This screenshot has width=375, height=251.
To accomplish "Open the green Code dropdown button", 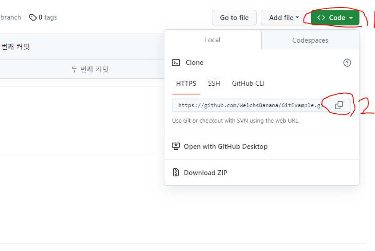I will [335, 18].
